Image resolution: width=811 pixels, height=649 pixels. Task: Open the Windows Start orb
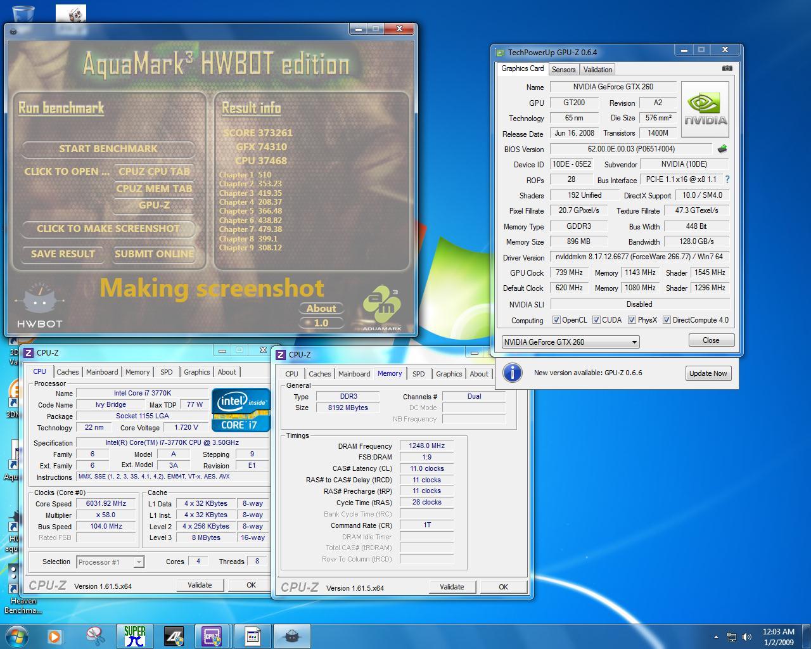point(17,636)
